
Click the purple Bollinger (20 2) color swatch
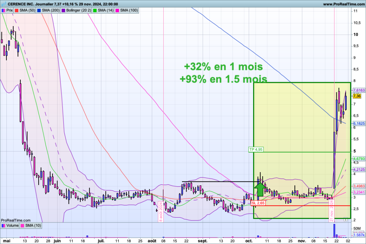point(63,10)
